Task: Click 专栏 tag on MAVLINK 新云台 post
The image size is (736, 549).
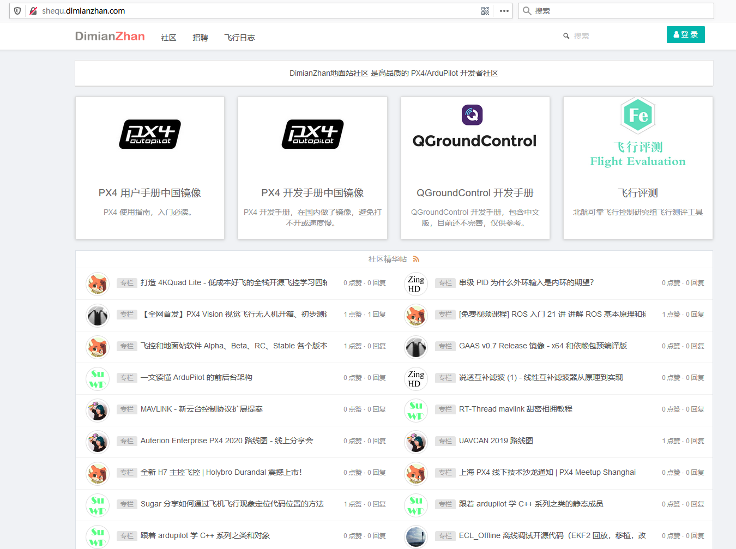Action: (x=127, y=409)
